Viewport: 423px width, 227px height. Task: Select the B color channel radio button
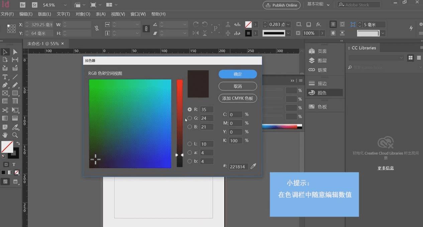tap(190, 127)
